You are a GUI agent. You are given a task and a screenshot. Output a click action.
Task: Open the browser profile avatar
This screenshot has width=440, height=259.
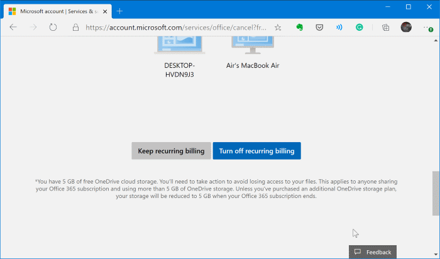[406, 27]
